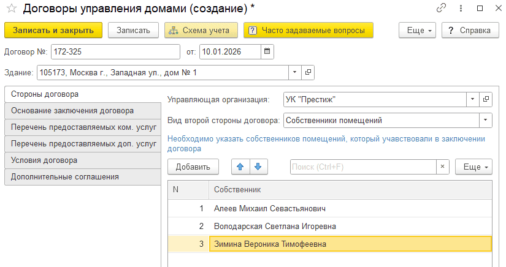Switch to Стороны договора tab
Screen dimensions: 506x267
click(x=83, y=94)
